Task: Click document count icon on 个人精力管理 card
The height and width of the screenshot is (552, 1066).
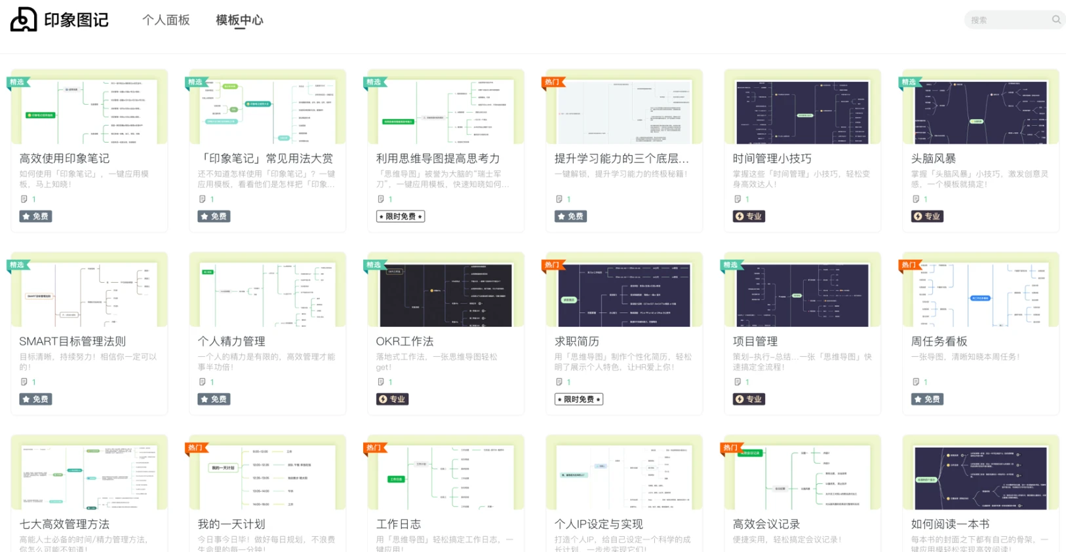Action: pos(203,382)
